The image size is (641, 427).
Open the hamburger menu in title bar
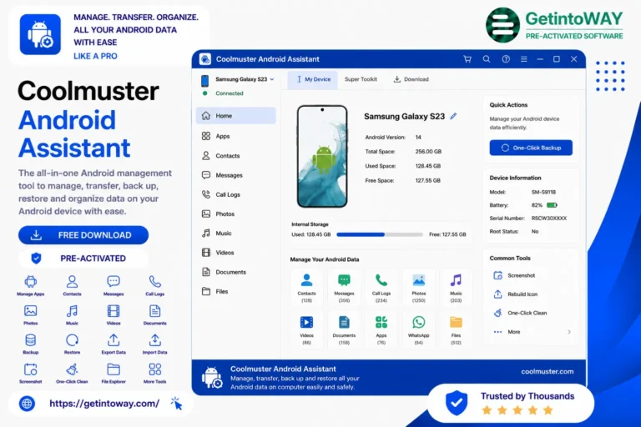point(523,59)
